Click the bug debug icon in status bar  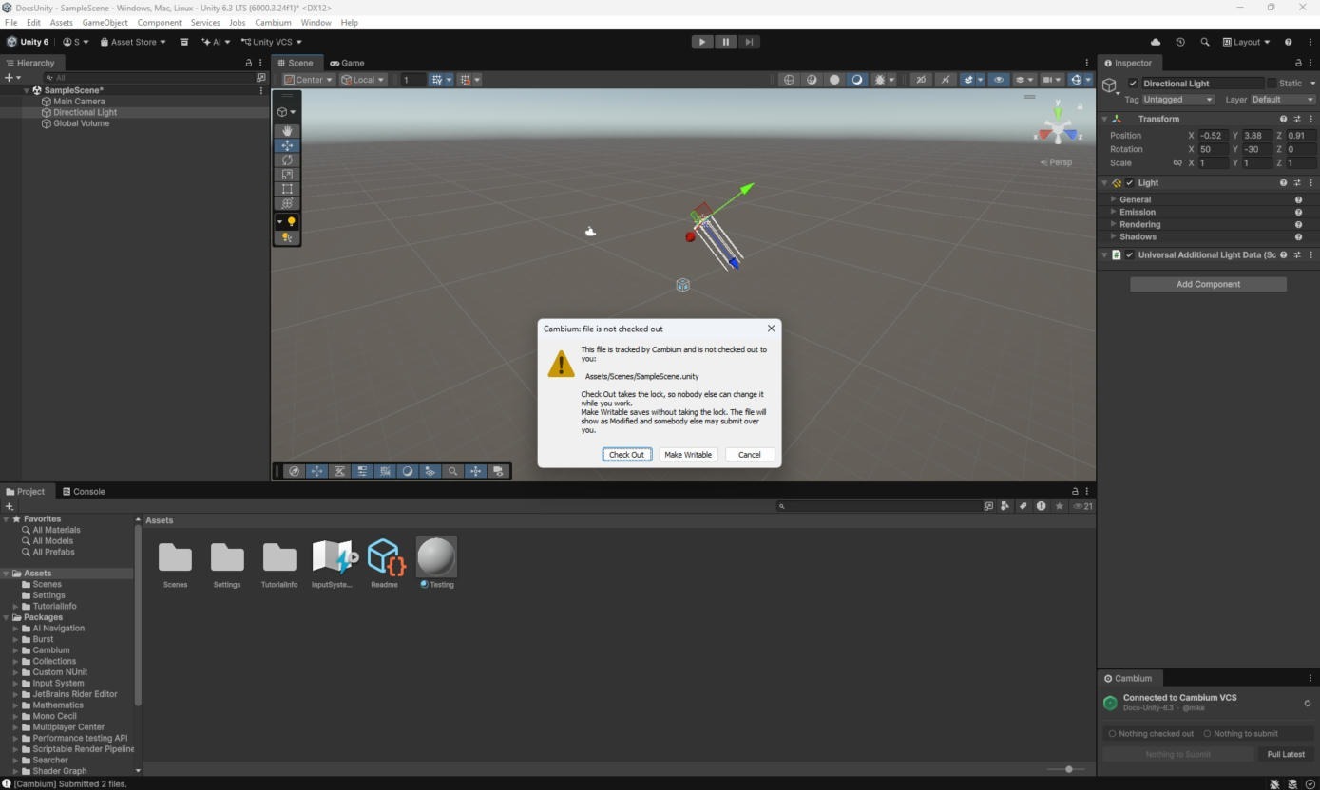point(1275,784)
